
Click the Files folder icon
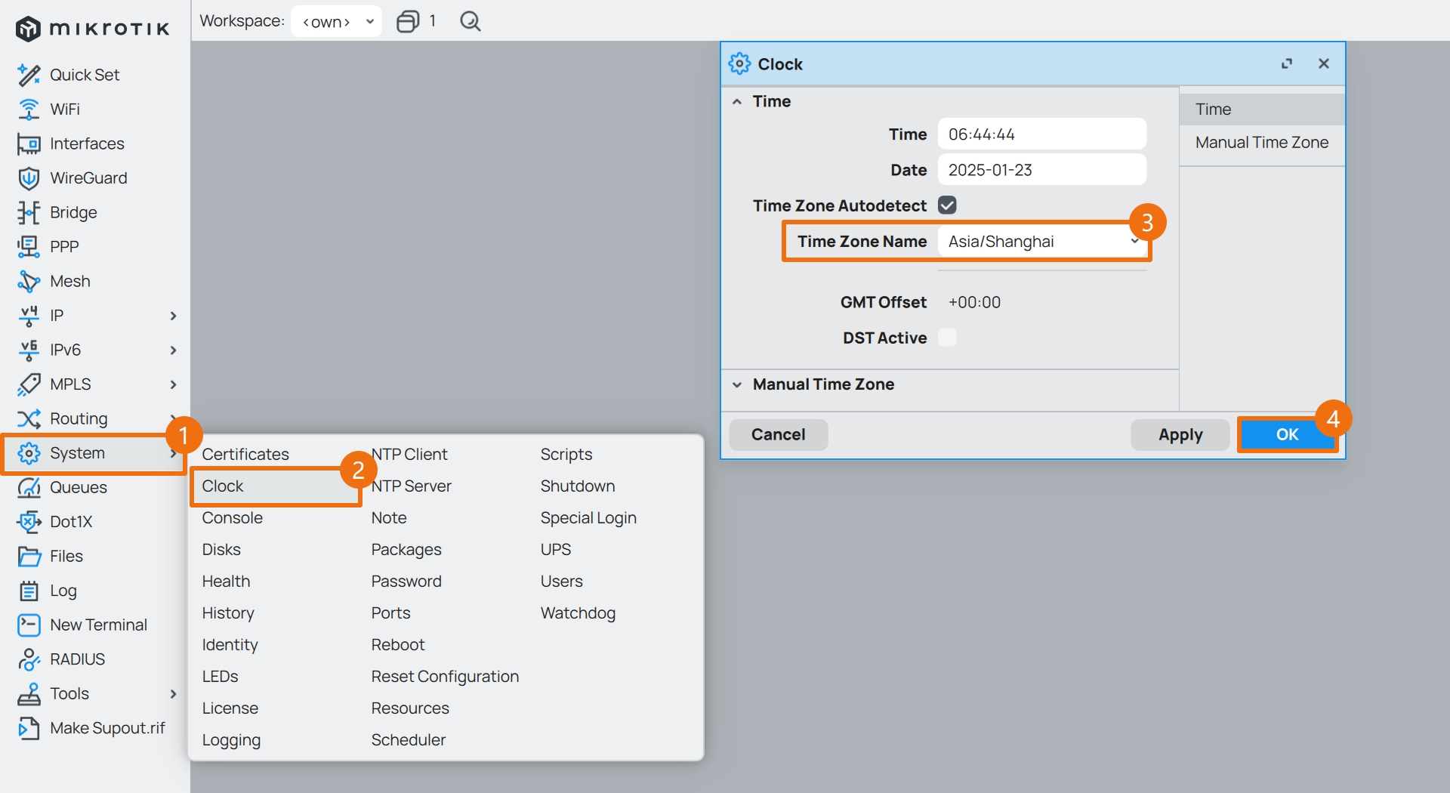coord(29,557)
